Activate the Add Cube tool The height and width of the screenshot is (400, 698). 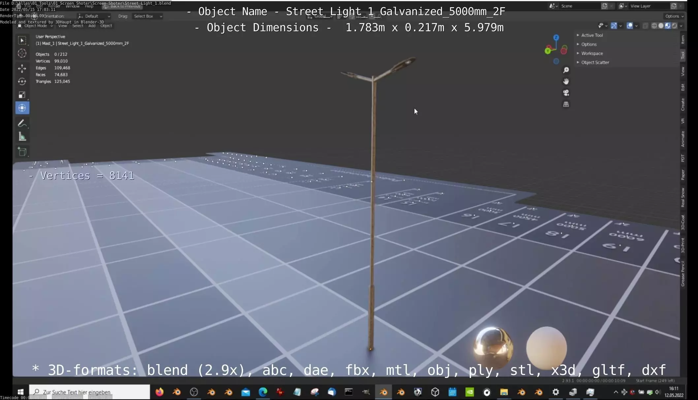(x=22, y=152)
